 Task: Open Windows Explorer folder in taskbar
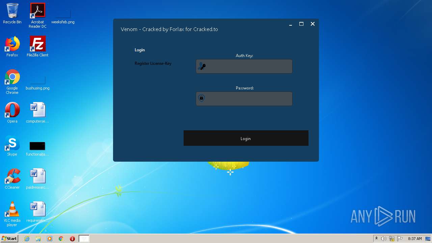click(38, 239)
